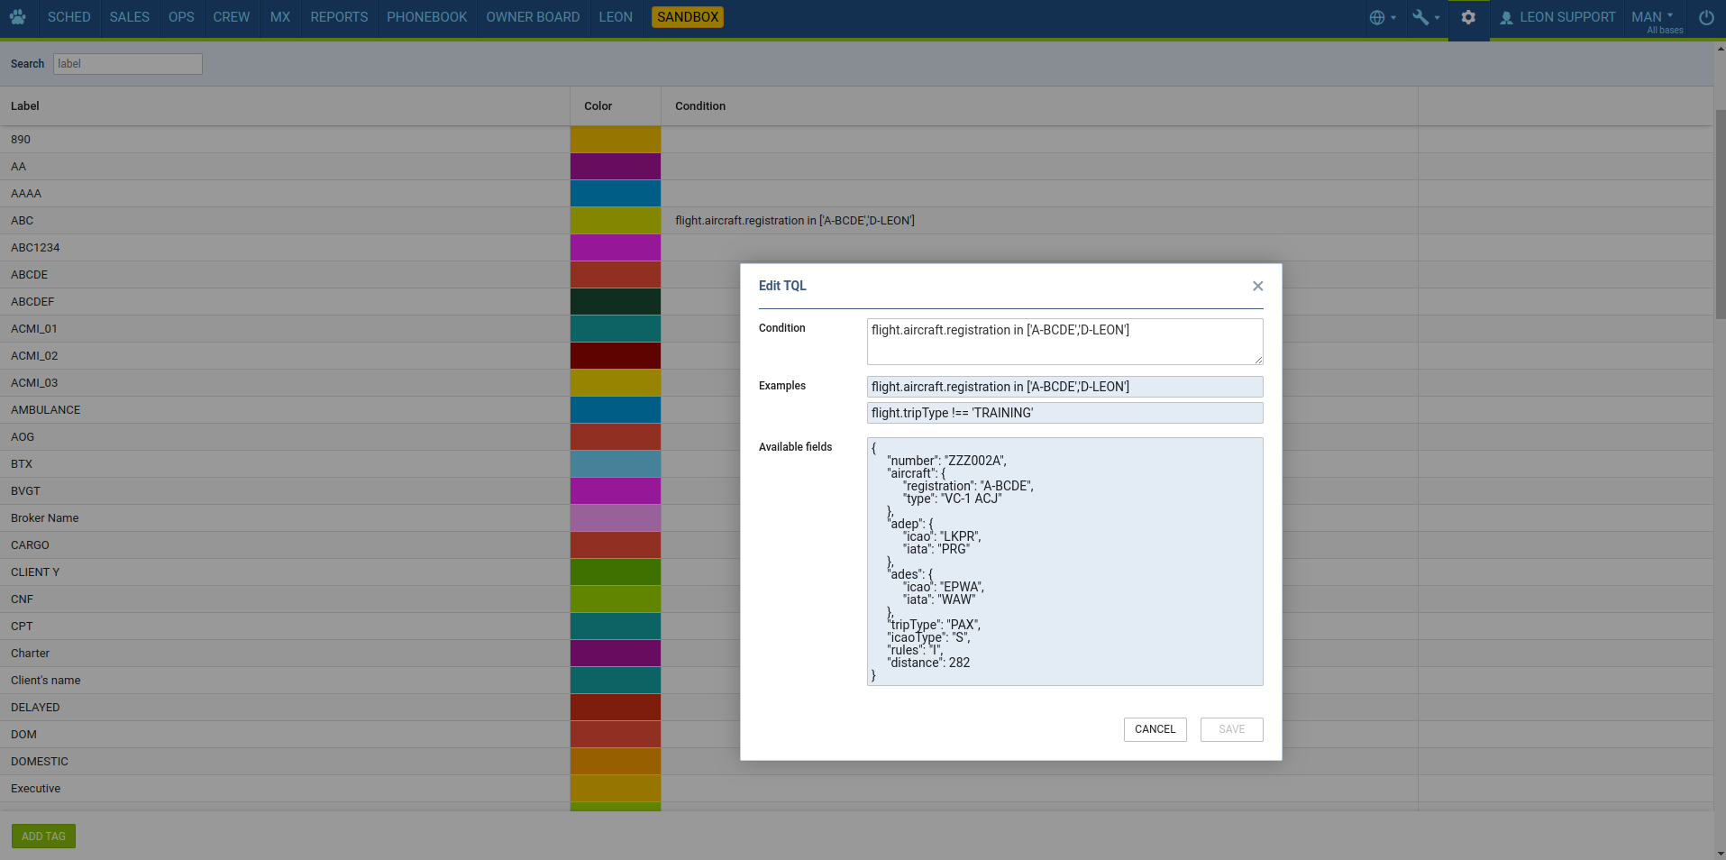Open the LEON menu
Image resolution: width=1726 pixels, height=860 pixels.
tap(616, 17)
